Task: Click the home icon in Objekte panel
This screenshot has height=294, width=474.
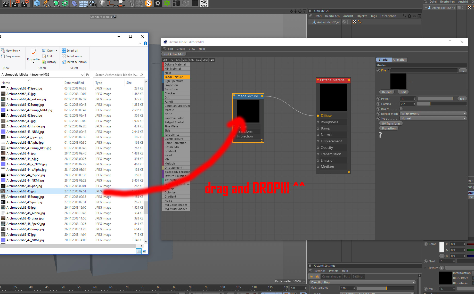Action: pos(410,16)
